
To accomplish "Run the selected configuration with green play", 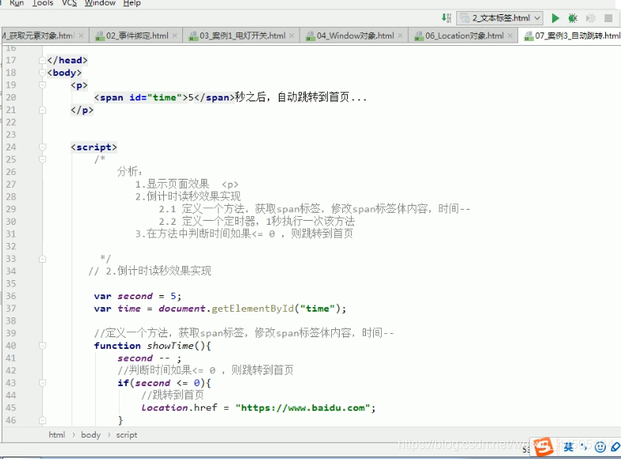I will pyautogui.click(x=555, y=18).
